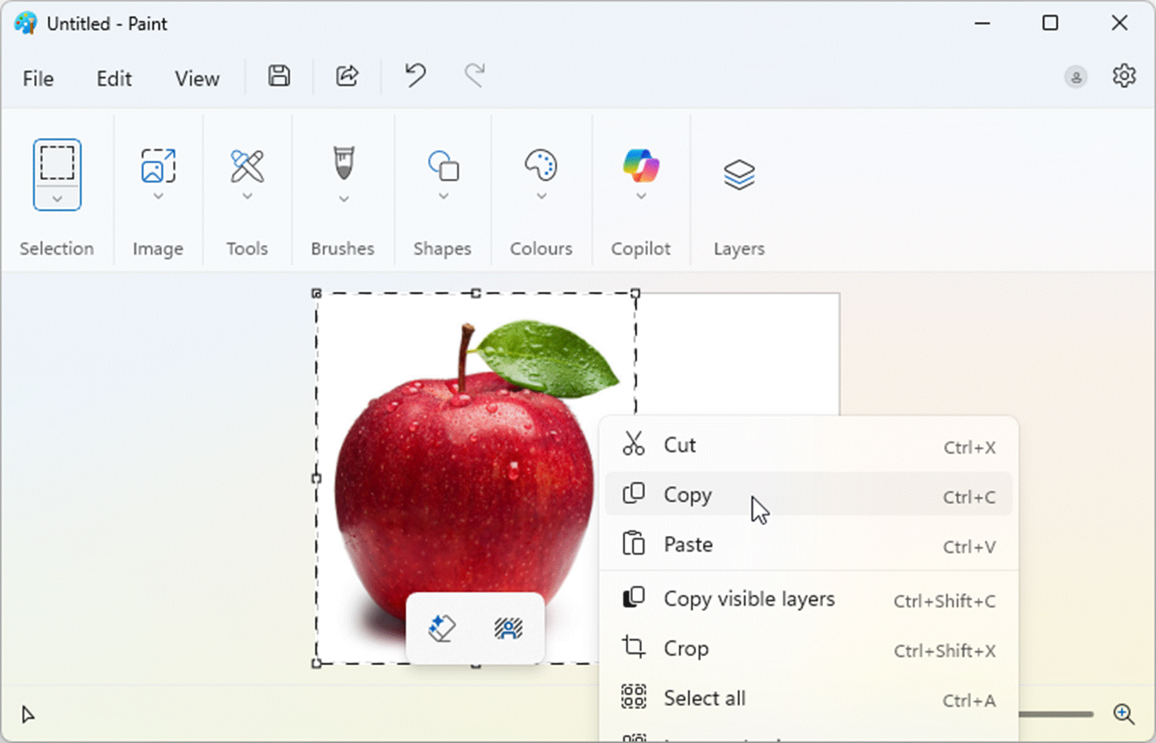1156x743 pixels.
Task: Open the File menu
Action: pos(38,79)
